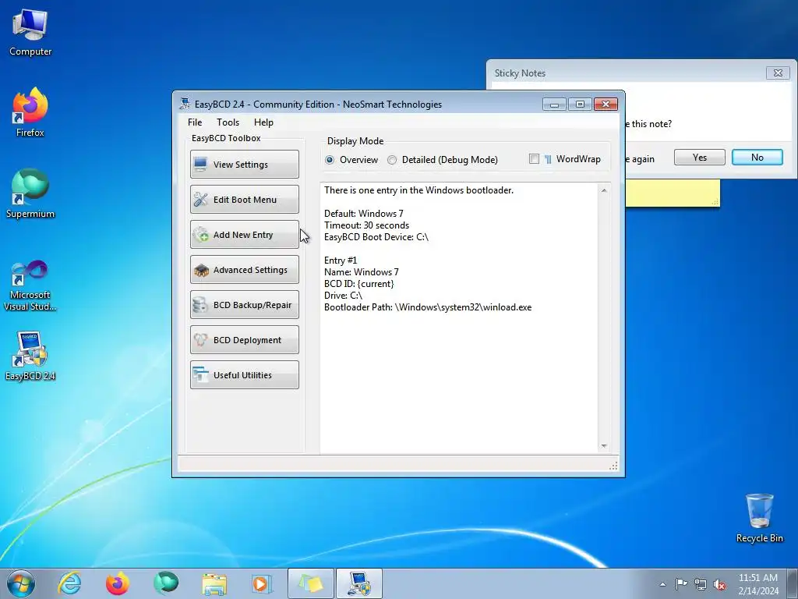Open View Settings in EasyBCD Toolbox
Viewport: 798px width, 599px height.
[x=244, y=164]
